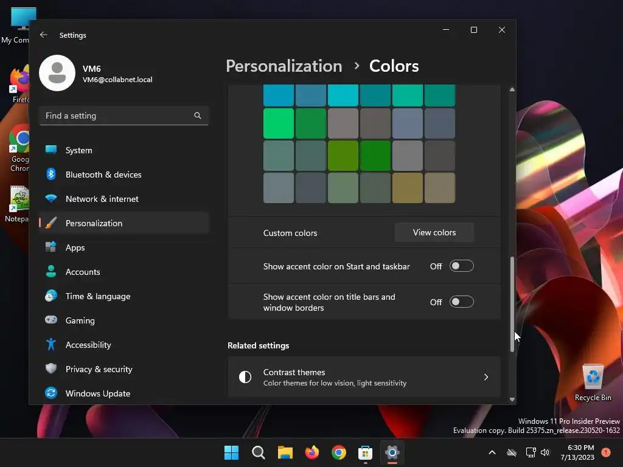Click the Settings gear on taskbar
The width and height of the screenshot is (623, 467).
click(392, 452)
